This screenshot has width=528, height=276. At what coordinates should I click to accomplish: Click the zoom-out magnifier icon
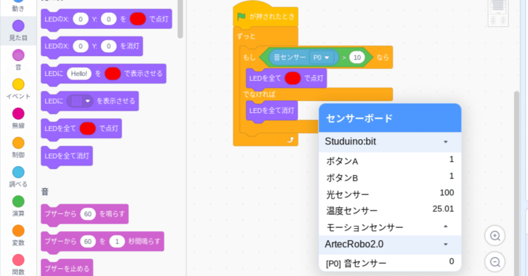pyautogui.click(x=495, y=261)
